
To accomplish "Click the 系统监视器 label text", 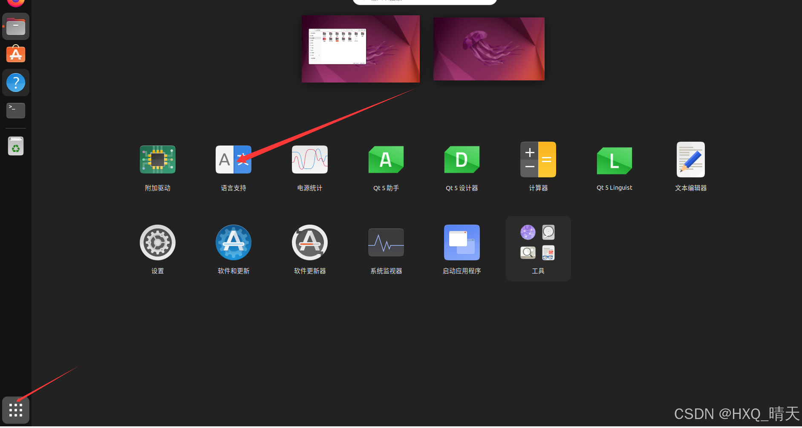I will (x=386, y=271).
